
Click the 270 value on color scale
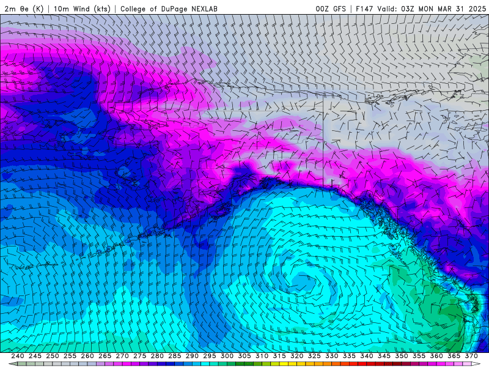(x=122, y=356)
